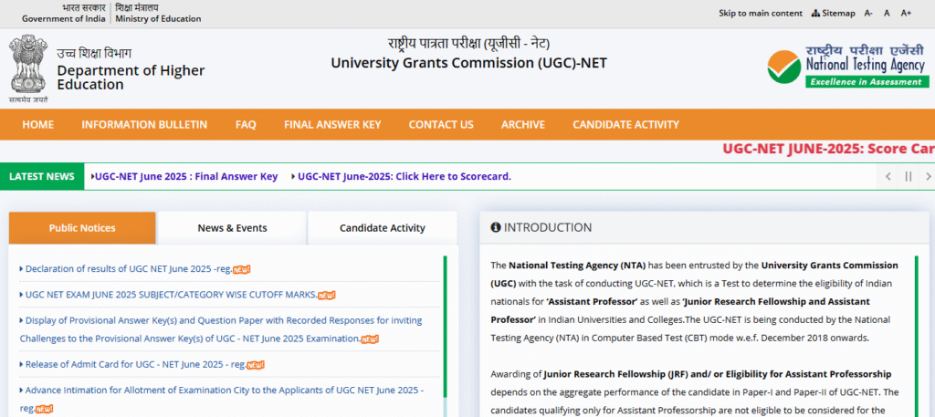The width and height of the screenshot is (935, 417).
Task: Click the info icon beside INTRODUCTION
Action: (x=495, y=227)
